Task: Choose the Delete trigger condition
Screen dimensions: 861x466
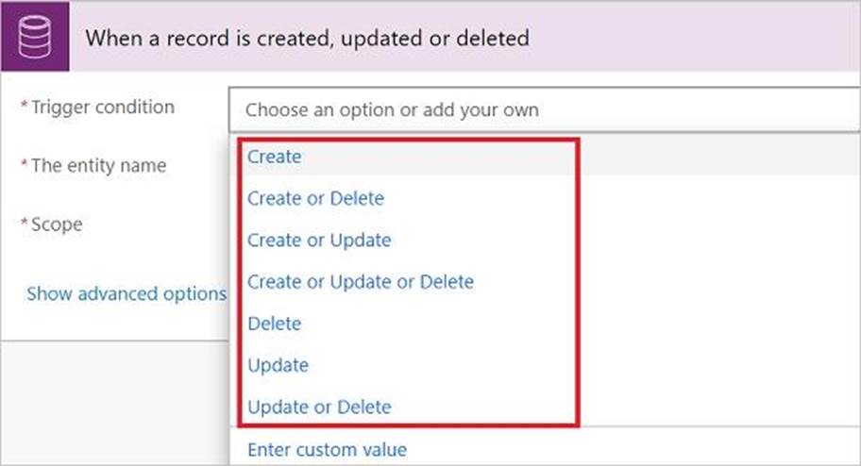Action: [x=274, y=323]
